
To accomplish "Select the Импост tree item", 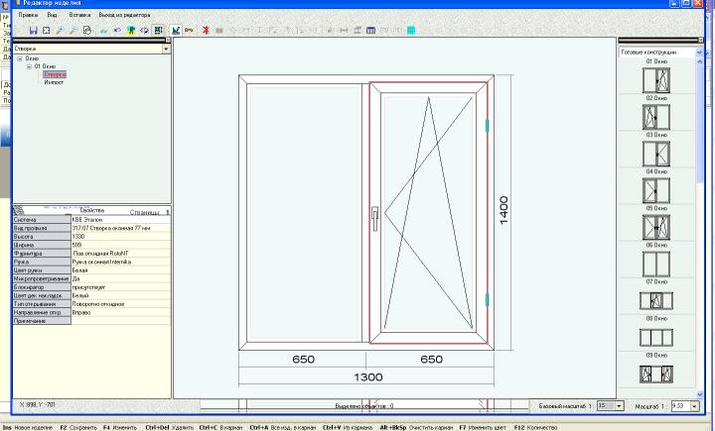I will [54, 82].
